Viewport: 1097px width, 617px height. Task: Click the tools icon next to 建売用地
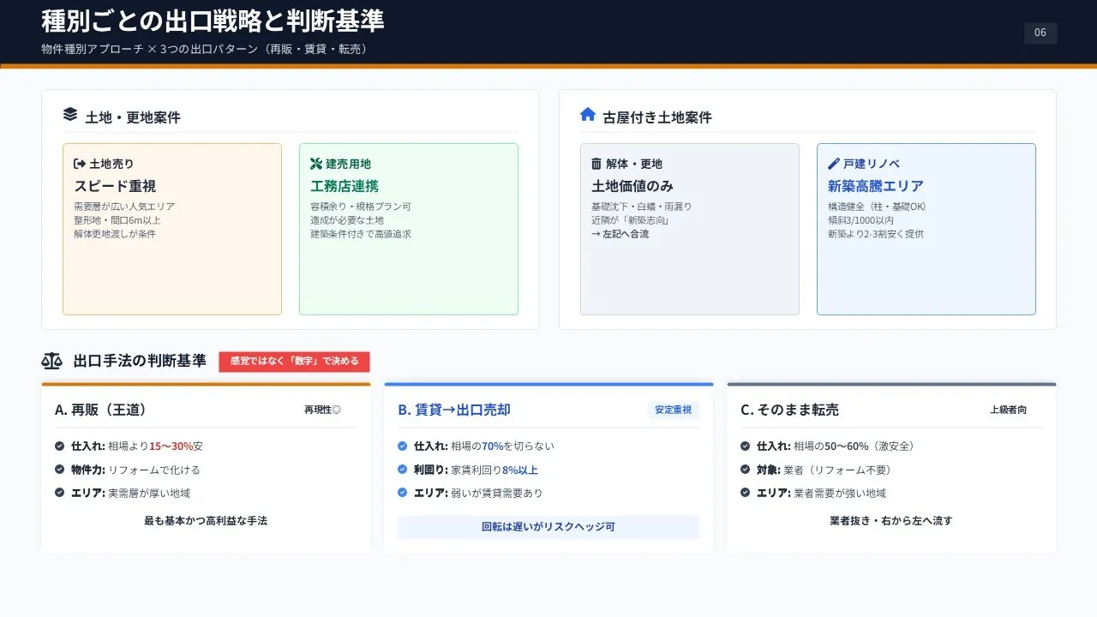315,164
